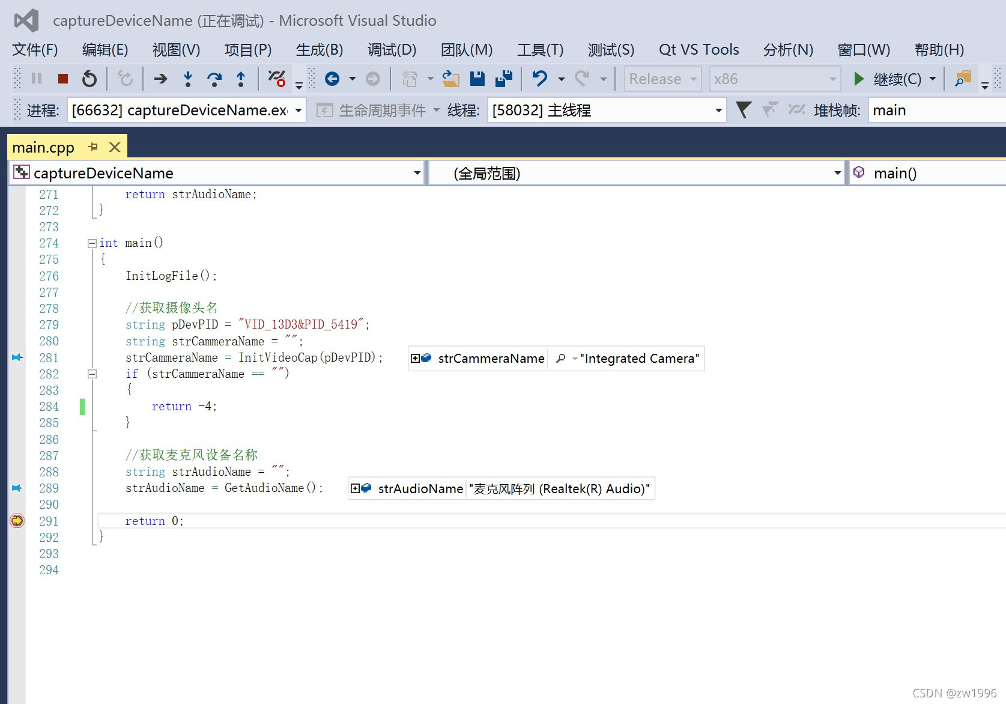The width and height of the screenshot is (1006, 704).
Task: Click the Pause (Break All) debug icon
Action: (x=37, y=79)
